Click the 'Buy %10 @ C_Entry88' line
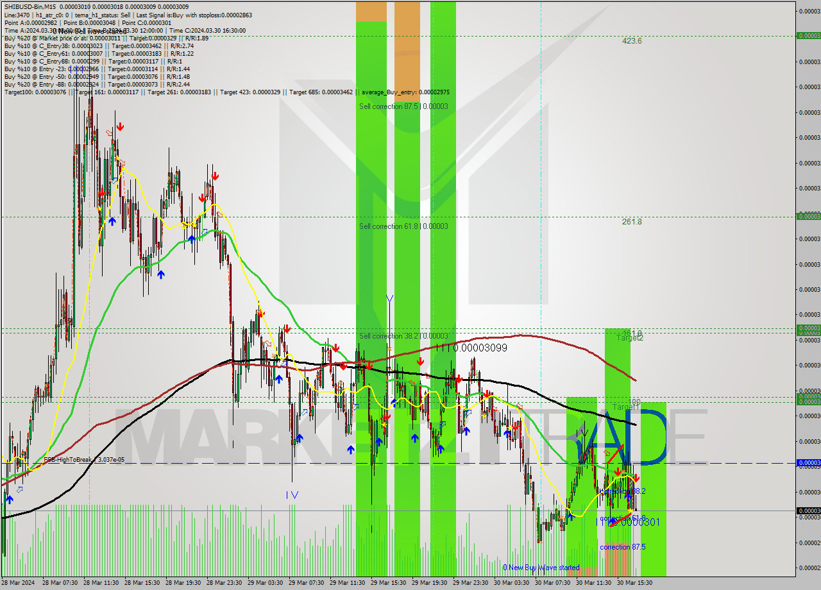821x590 pixels. [x=94, y=61]
